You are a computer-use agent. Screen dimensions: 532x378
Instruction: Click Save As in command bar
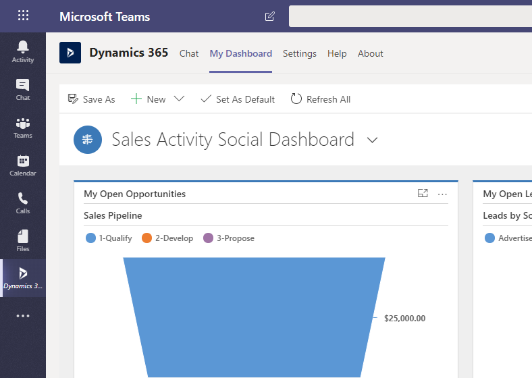tap(92, 99)
